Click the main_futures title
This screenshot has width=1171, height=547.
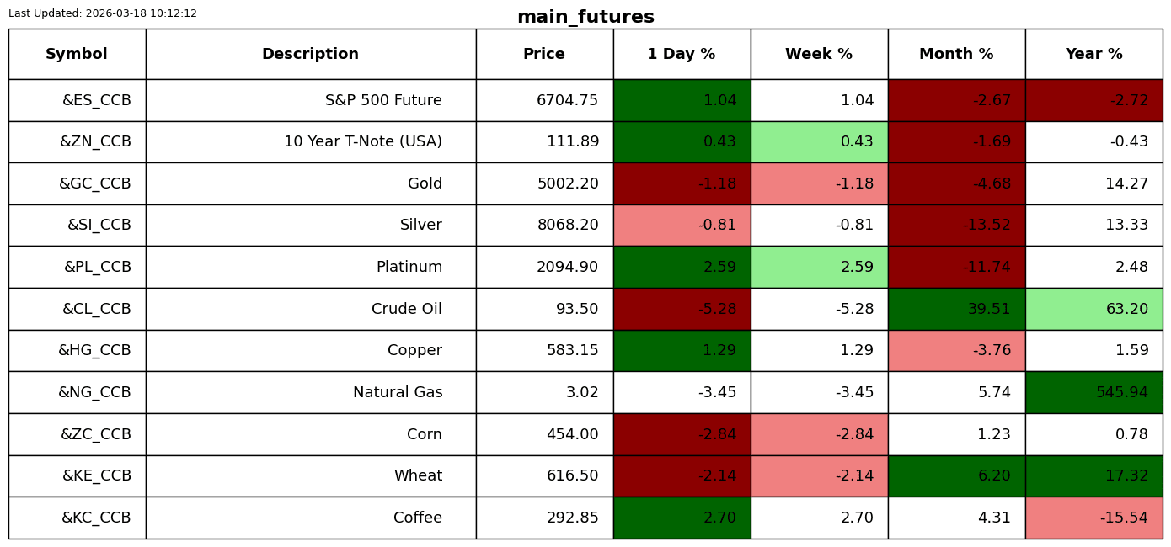(585, 17)
